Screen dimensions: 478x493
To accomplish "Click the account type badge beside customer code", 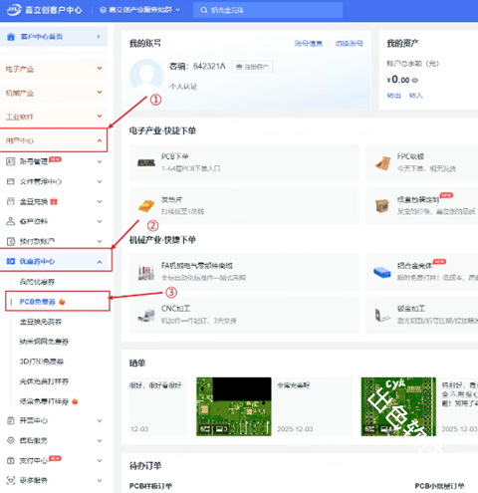I will 252,67.
